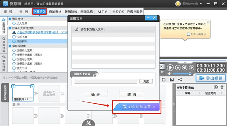This screenshot has width=227, height=126.
Task: Confirm with the 确定 button
Action: [x=95, y=95]
